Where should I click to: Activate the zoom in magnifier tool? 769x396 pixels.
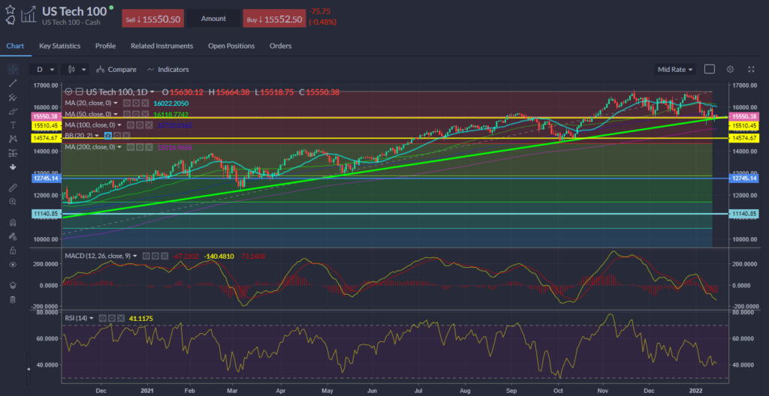(12, 202)
